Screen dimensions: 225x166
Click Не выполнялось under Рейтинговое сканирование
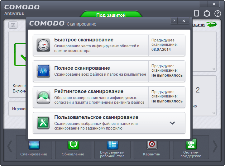[167, 101]
